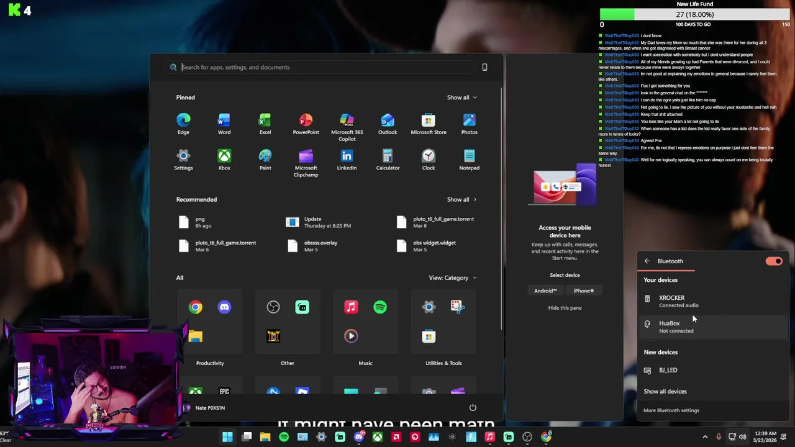
Task: Open More Bluetooth settings
Action: 671,410
